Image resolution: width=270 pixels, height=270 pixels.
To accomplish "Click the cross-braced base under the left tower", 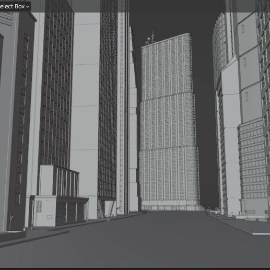I will [107, 208].
